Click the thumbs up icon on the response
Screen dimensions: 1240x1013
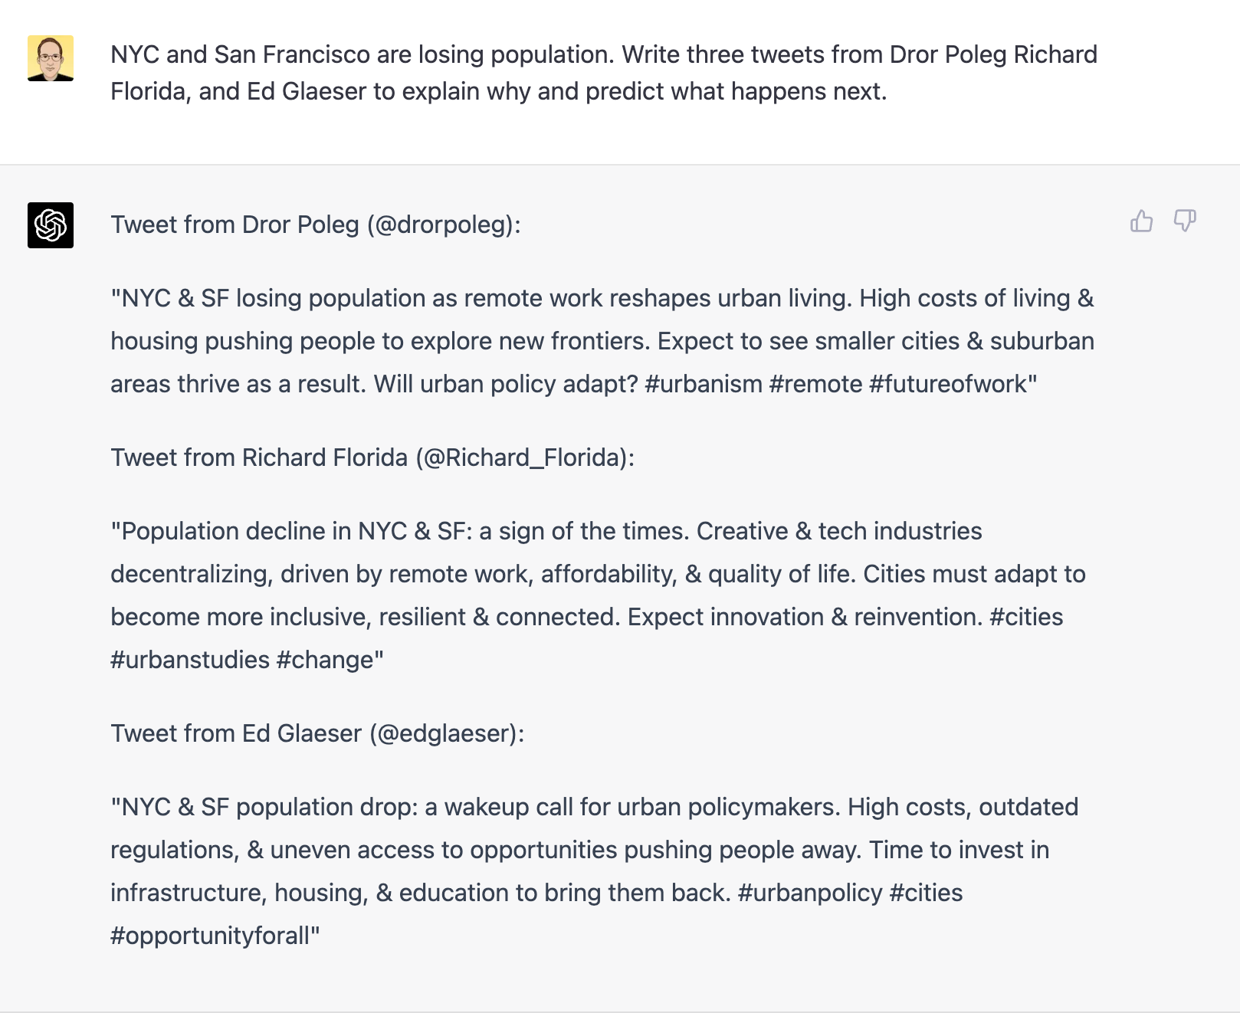point(1141,221)
